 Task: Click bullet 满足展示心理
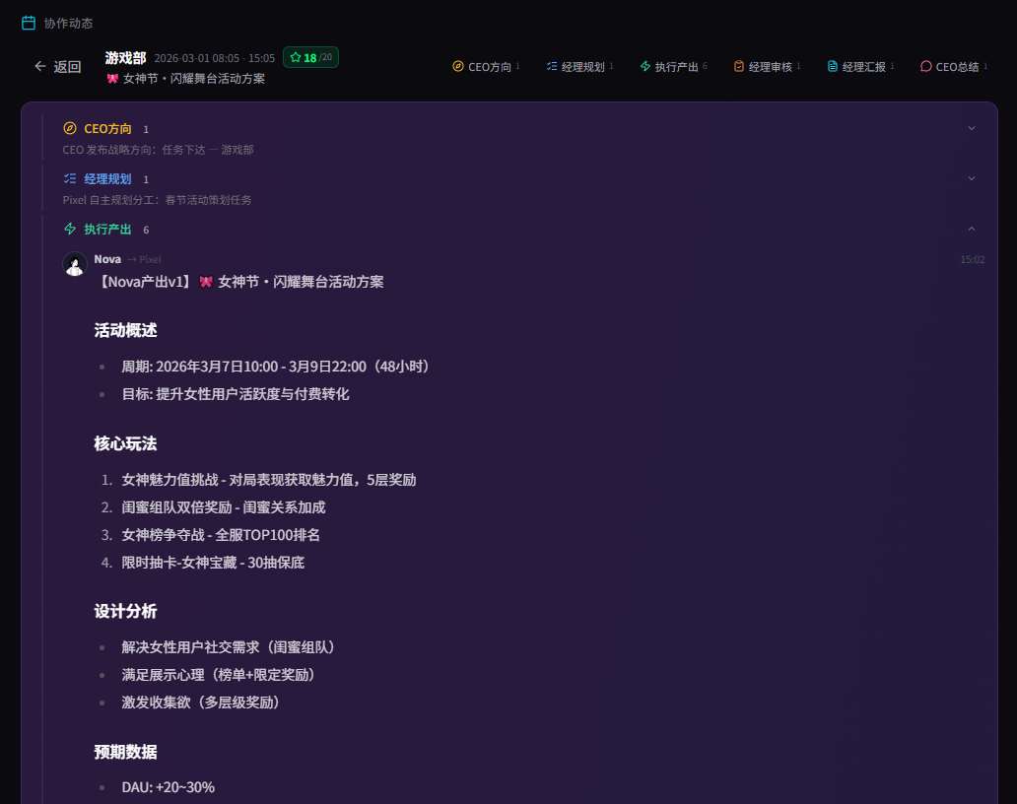[221, 675]
